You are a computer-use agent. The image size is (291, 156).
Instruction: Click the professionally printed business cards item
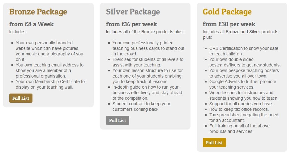point(148,48)
